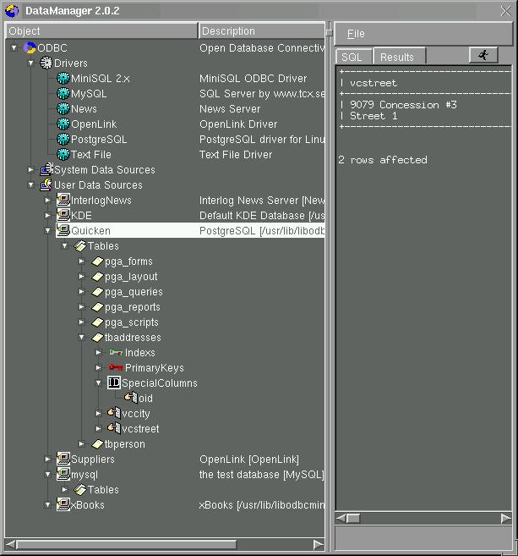Switch to the SQL tab
This screenshot has height=556, width=518.
point(353,56)
